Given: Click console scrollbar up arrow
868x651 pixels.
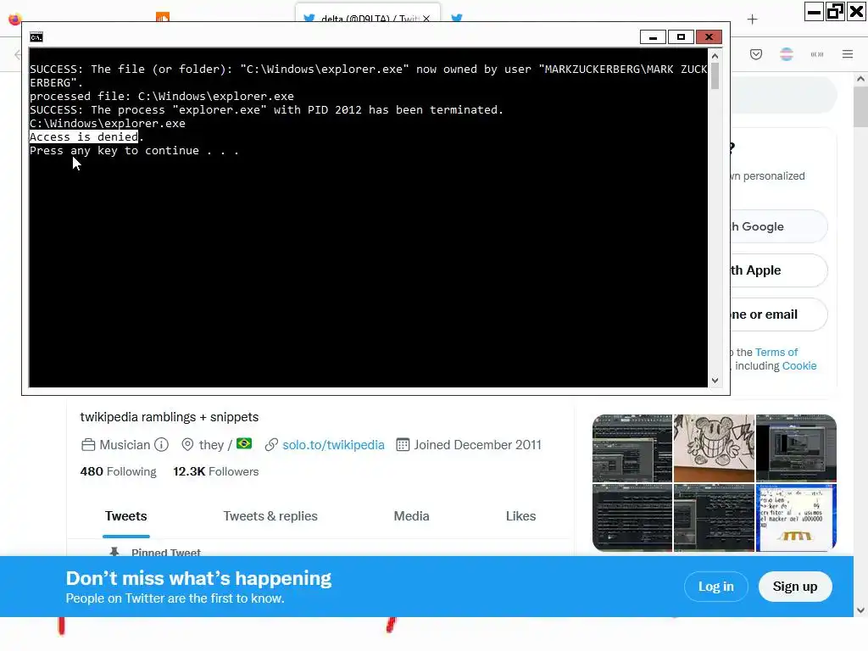Looking at the screenshot, I should 715,55.
